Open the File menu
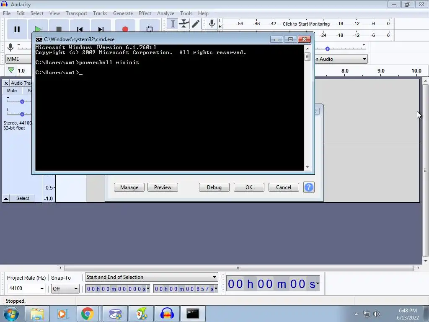 [x=7, y=13]
